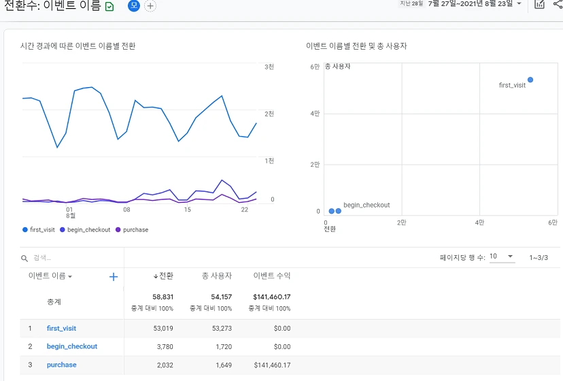Click the pagination text 1~3/3
The height and width of the screenshot is (381, 563).
539,257
